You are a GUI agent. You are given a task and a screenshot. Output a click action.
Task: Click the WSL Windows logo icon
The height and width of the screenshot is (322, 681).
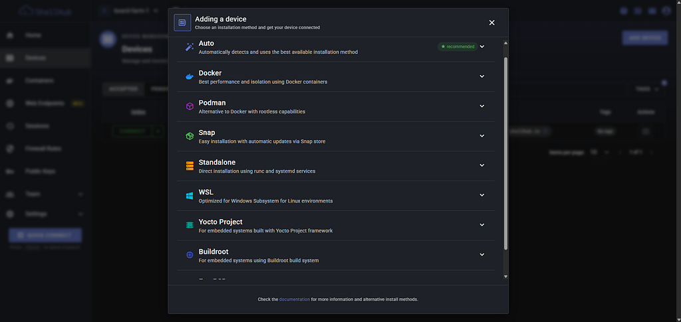pyautogui.click(x=190, y=196)
